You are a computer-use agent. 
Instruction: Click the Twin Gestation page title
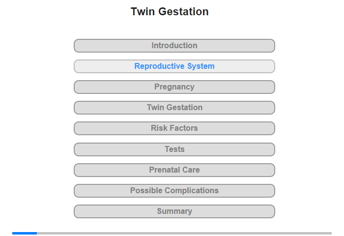(x=170, y=11)
